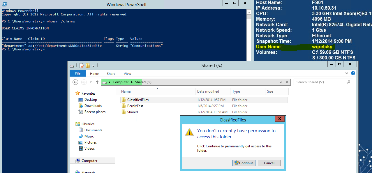Image resolution: width=372 pixels, height=173 pixels.
Task: Sort files by the Date modified column
Action: coord(208,91)
